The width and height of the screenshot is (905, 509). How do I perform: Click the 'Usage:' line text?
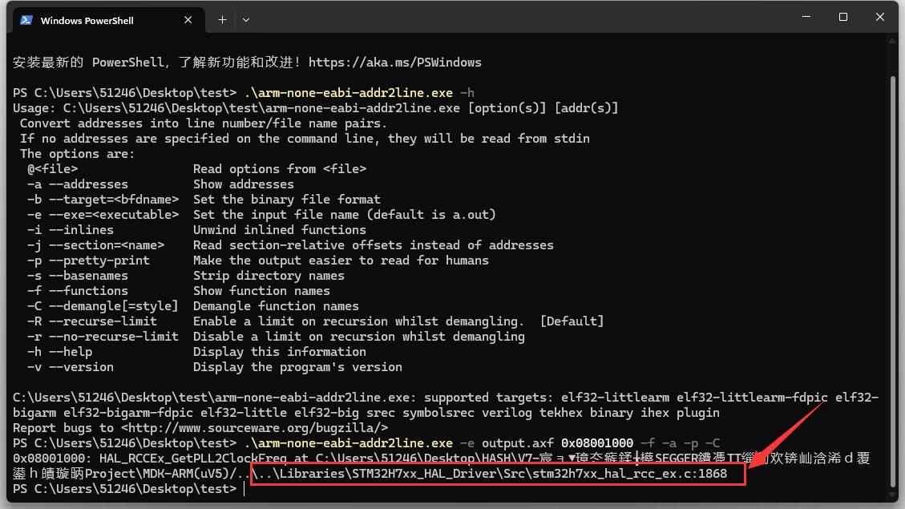click(x=315, y=108)
